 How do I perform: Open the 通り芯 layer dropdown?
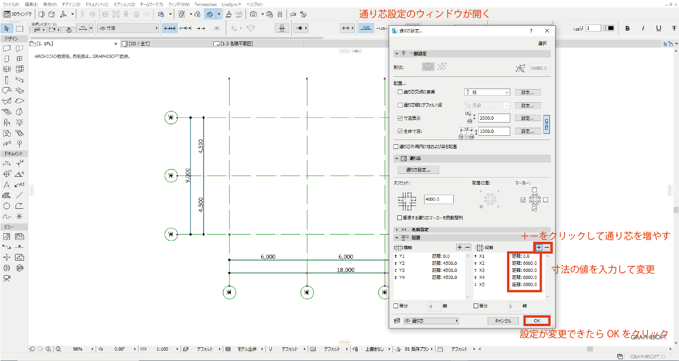tap(431, 321)
